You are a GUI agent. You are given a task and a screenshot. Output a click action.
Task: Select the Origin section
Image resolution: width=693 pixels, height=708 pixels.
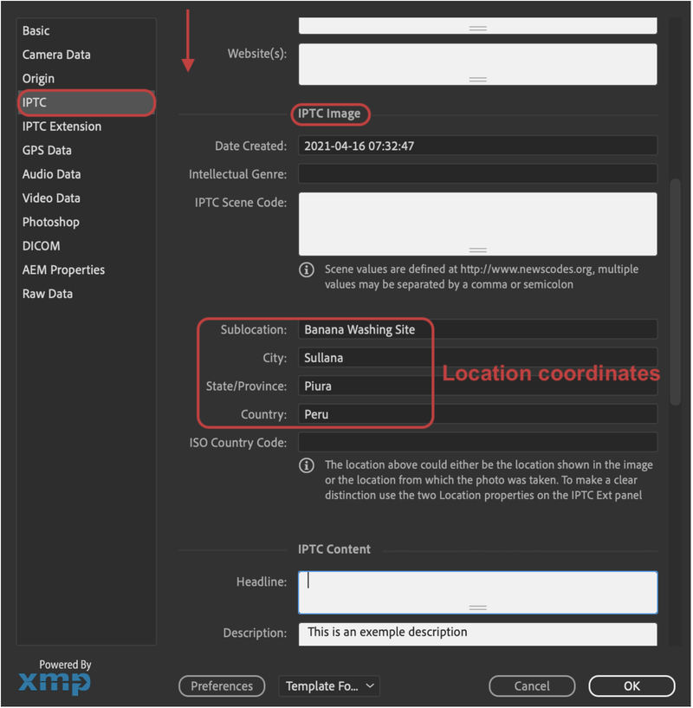tap(86, 79)
